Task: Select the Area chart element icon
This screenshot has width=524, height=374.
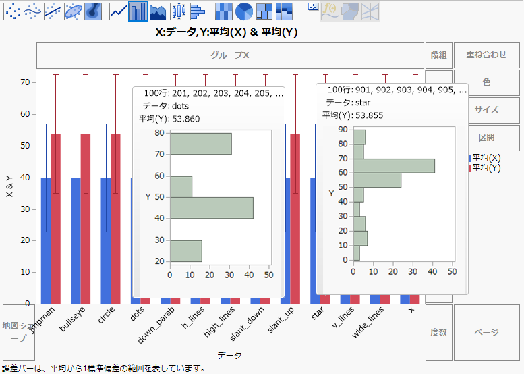Action: tap(158, 11)
